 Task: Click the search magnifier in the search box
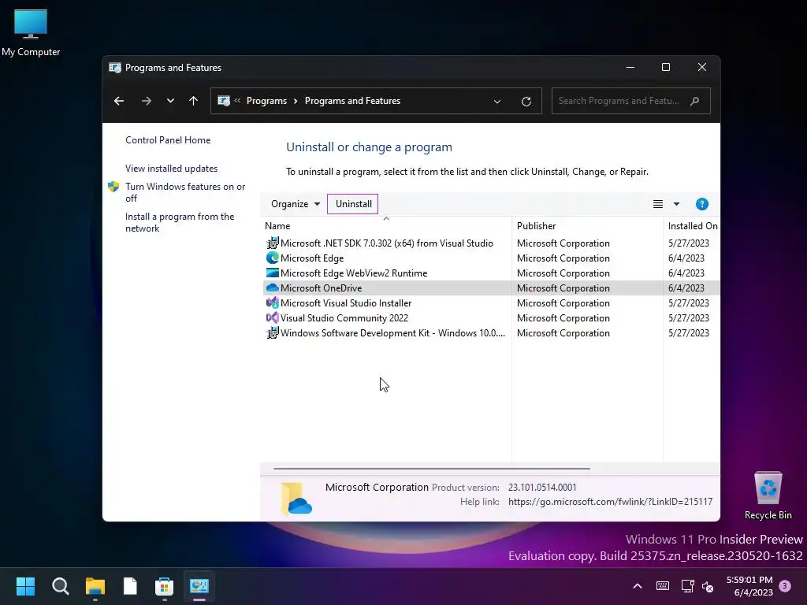click(x=695, y=101)
